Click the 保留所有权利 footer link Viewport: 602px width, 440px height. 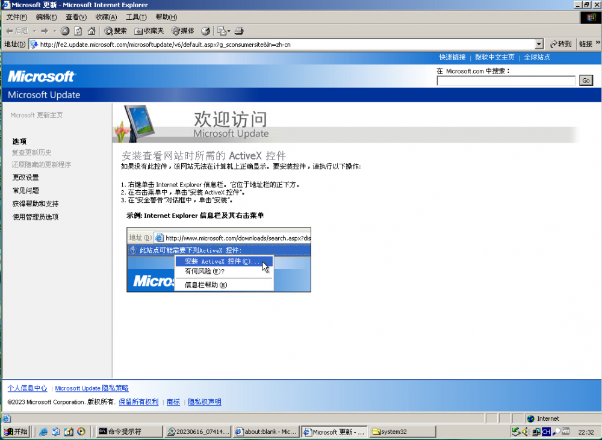(138, 402)
